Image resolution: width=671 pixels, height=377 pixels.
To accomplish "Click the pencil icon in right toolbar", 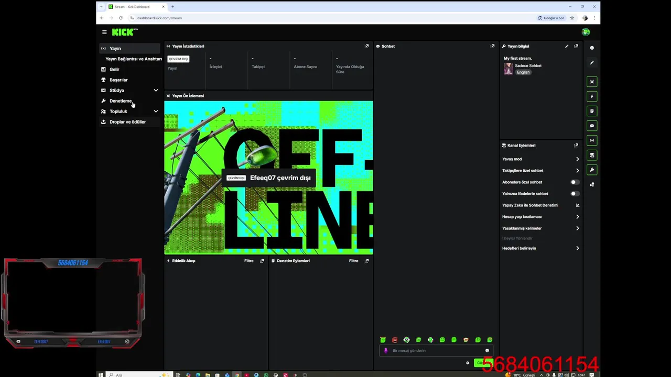I will (x=592, y=63).
